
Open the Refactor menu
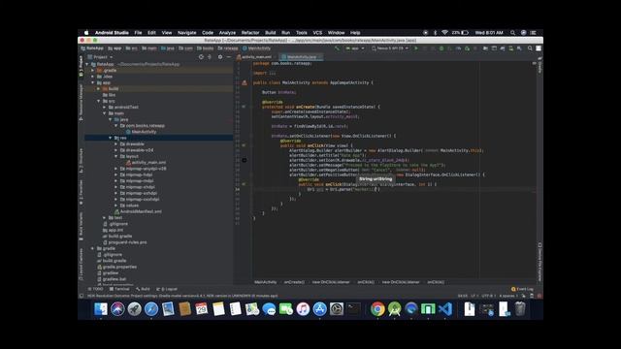coord(250,33)
